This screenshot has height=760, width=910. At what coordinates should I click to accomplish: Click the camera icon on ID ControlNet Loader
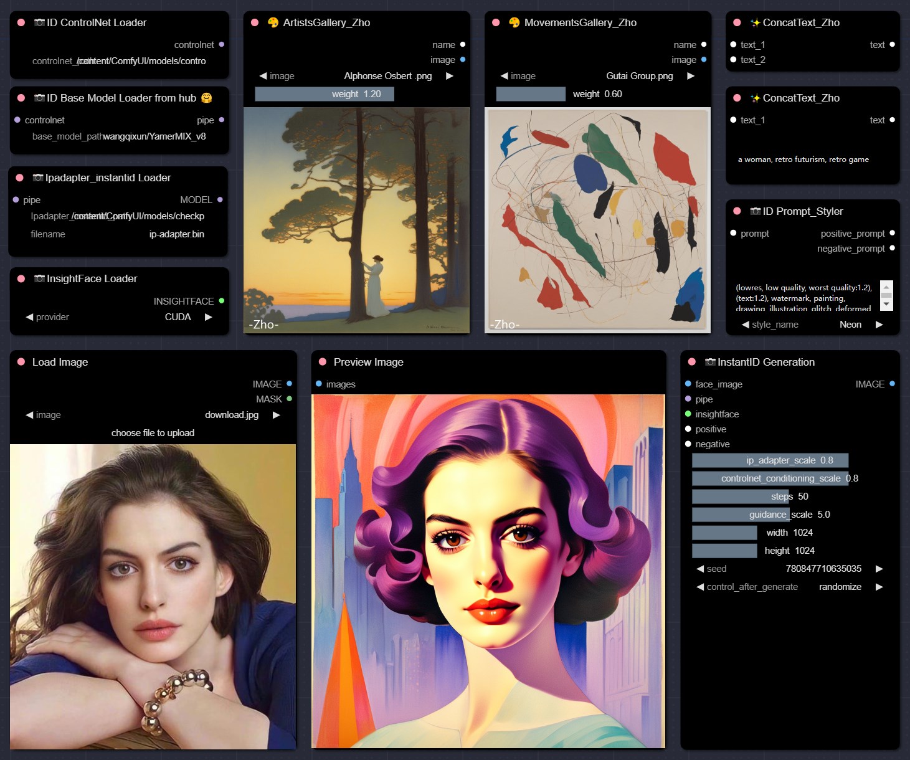[39, 22]
